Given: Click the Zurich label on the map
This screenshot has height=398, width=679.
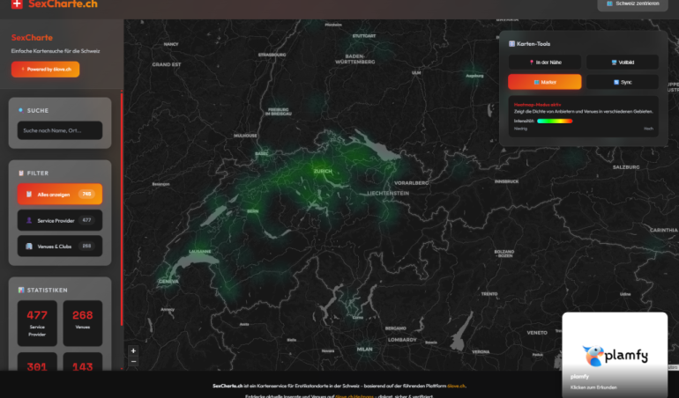Looking at the screenshot, I should tap(323, 171).
